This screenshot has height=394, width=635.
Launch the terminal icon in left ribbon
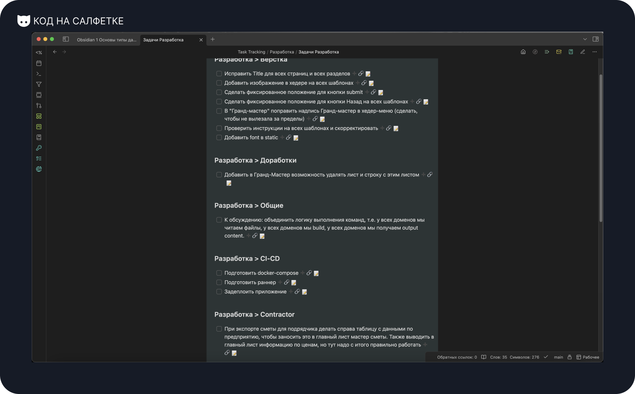(39, 73)
